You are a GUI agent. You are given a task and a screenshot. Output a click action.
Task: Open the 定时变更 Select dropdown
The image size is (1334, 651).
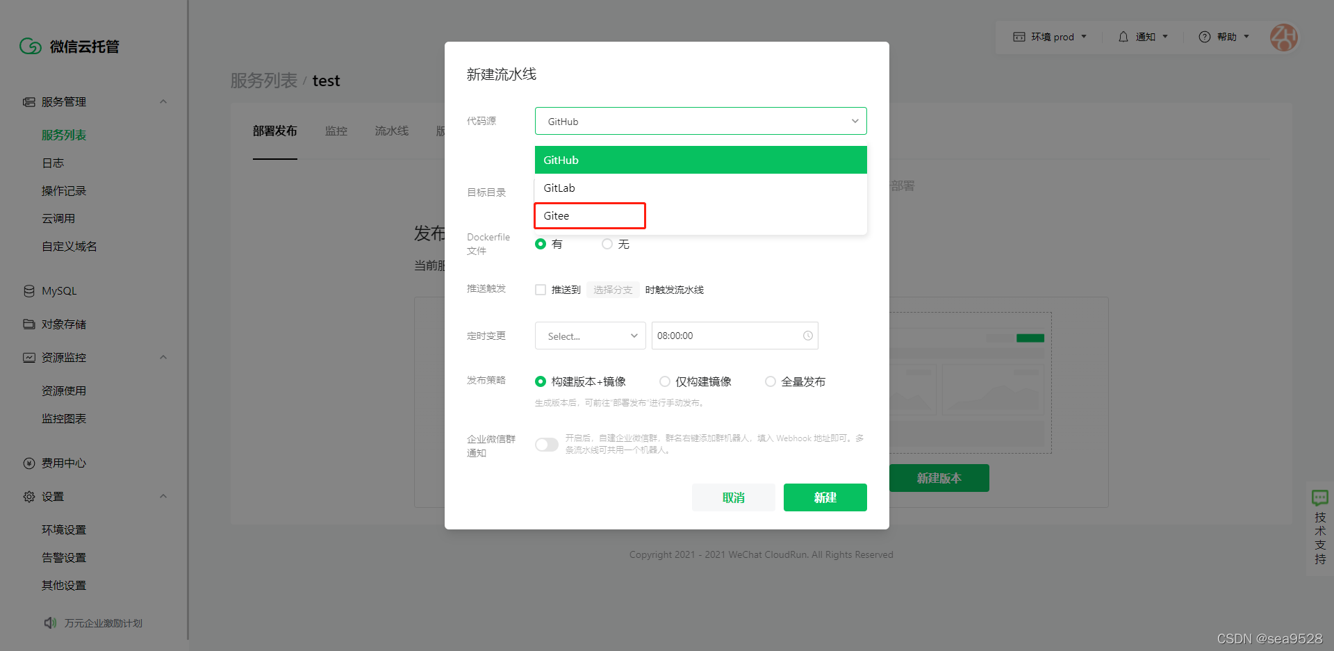591,336
